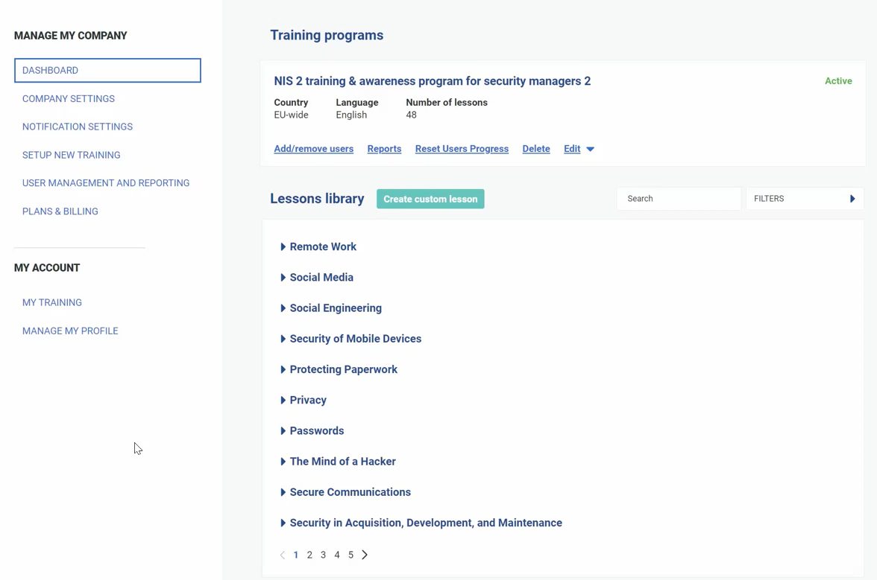
Task: Click the Create custom lesson button
Action: [x=430, y=199]
